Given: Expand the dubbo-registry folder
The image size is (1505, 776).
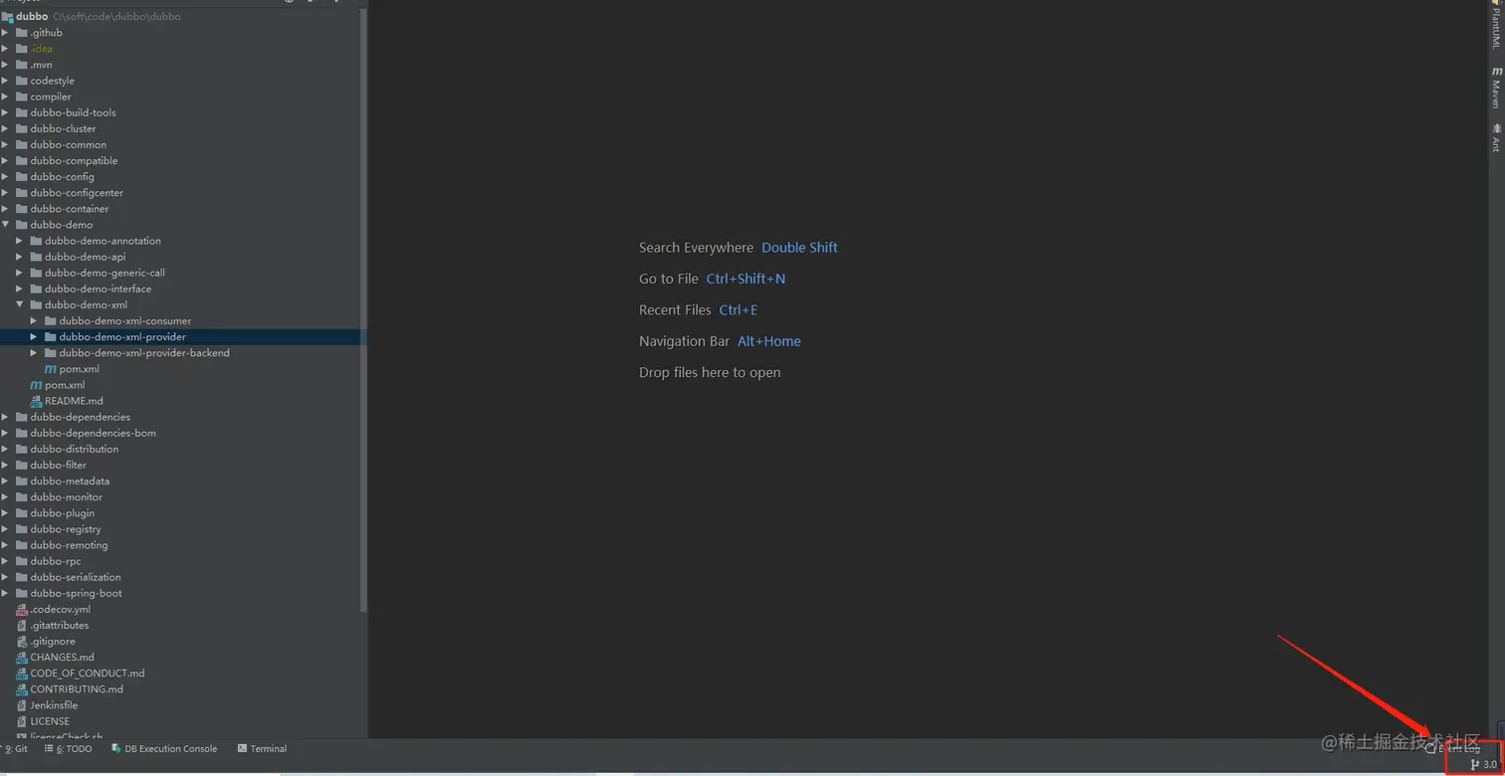Looking at the screenshot, I should (5, 529).
